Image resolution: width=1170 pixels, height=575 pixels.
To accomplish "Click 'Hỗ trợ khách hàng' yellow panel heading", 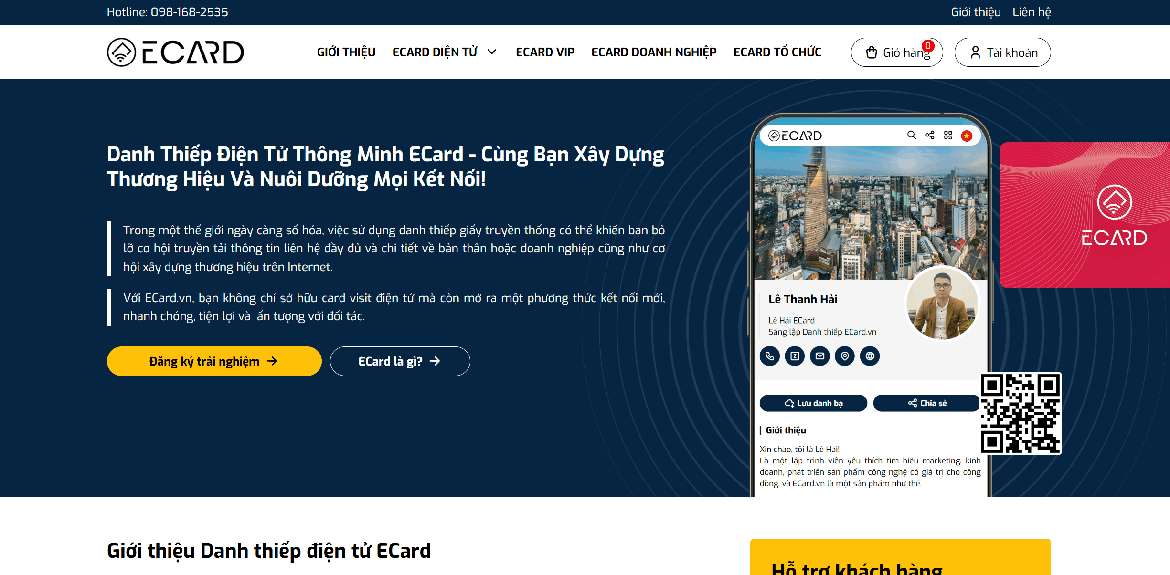I will 857,568.
